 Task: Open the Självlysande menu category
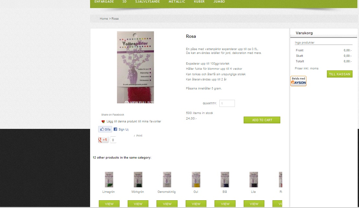coord(147,2)
